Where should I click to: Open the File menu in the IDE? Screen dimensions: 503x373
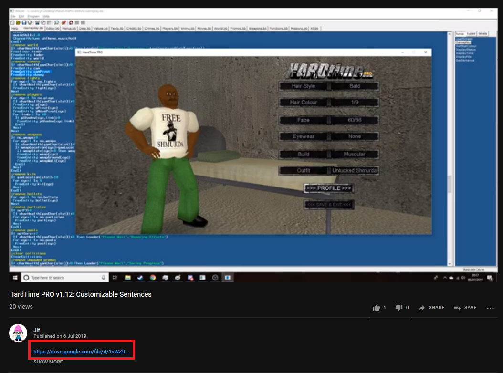[x=13, y=16]
